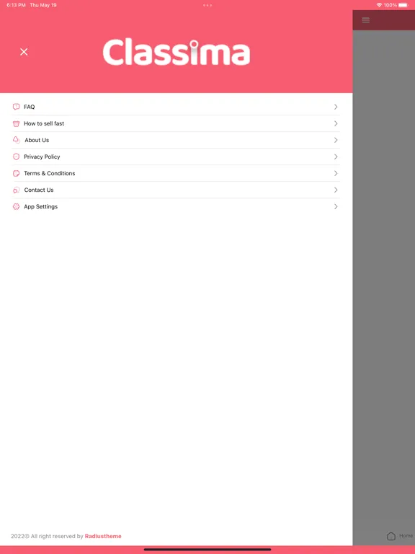Expand the Privacy Policy row chevron
Image resolution: width=415 pixels, height=554 pixels.
(336, 157)
